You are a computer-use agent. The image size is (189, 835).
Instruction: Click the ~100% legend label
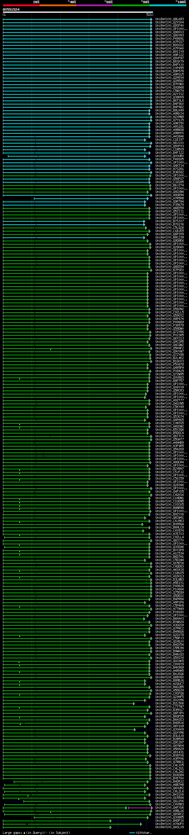coord(181,2)
